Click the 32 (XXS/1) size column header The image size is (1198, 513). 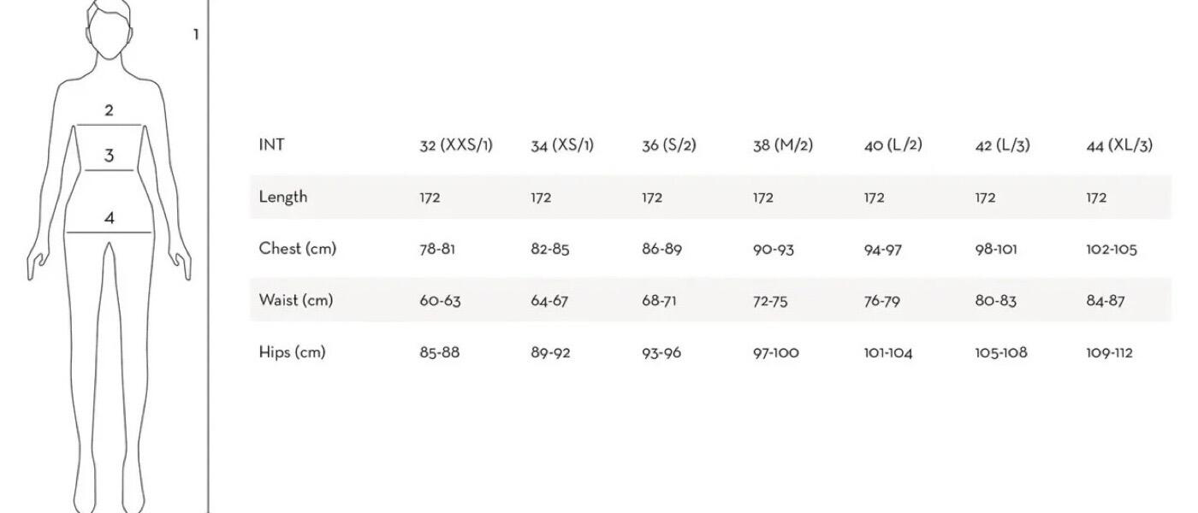tap(456, 145)
